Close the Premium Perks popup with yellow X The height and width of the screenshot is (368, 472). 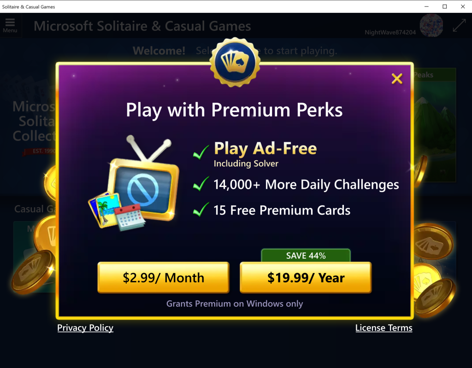click(x=397, y=79)
